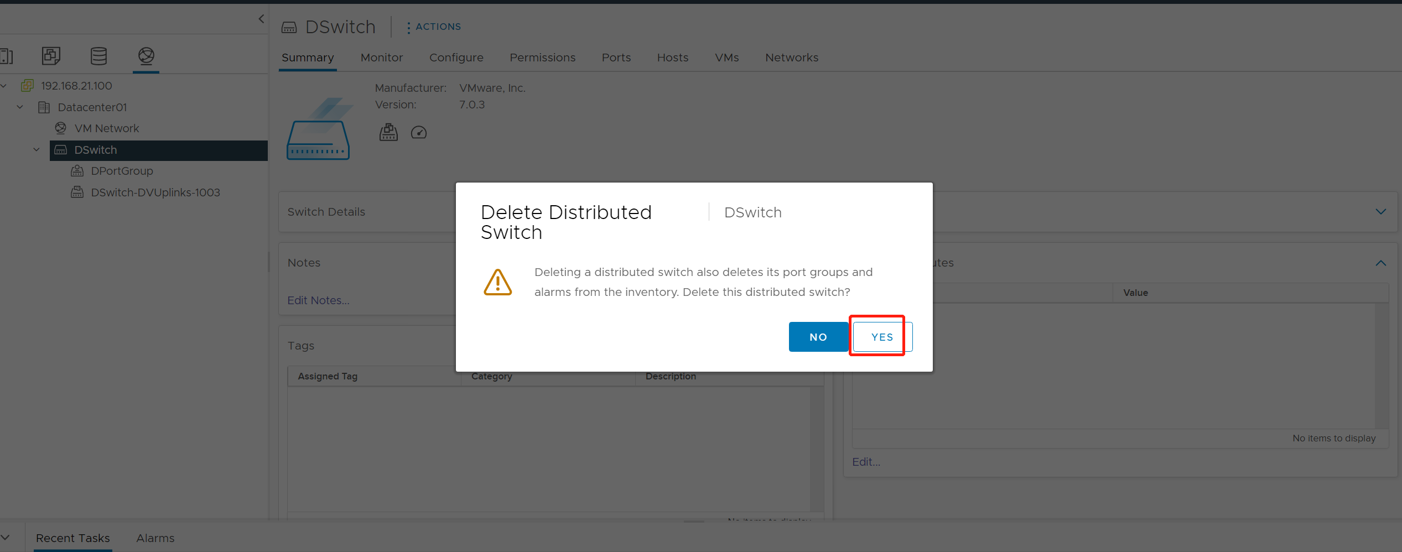The width and height of the screenshot is (1402, 552).
Task: Open the Edit Notes link
Action: pos(318,300)
